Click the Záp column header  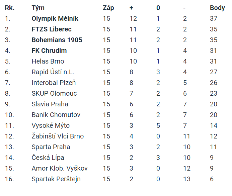[108, 8]
